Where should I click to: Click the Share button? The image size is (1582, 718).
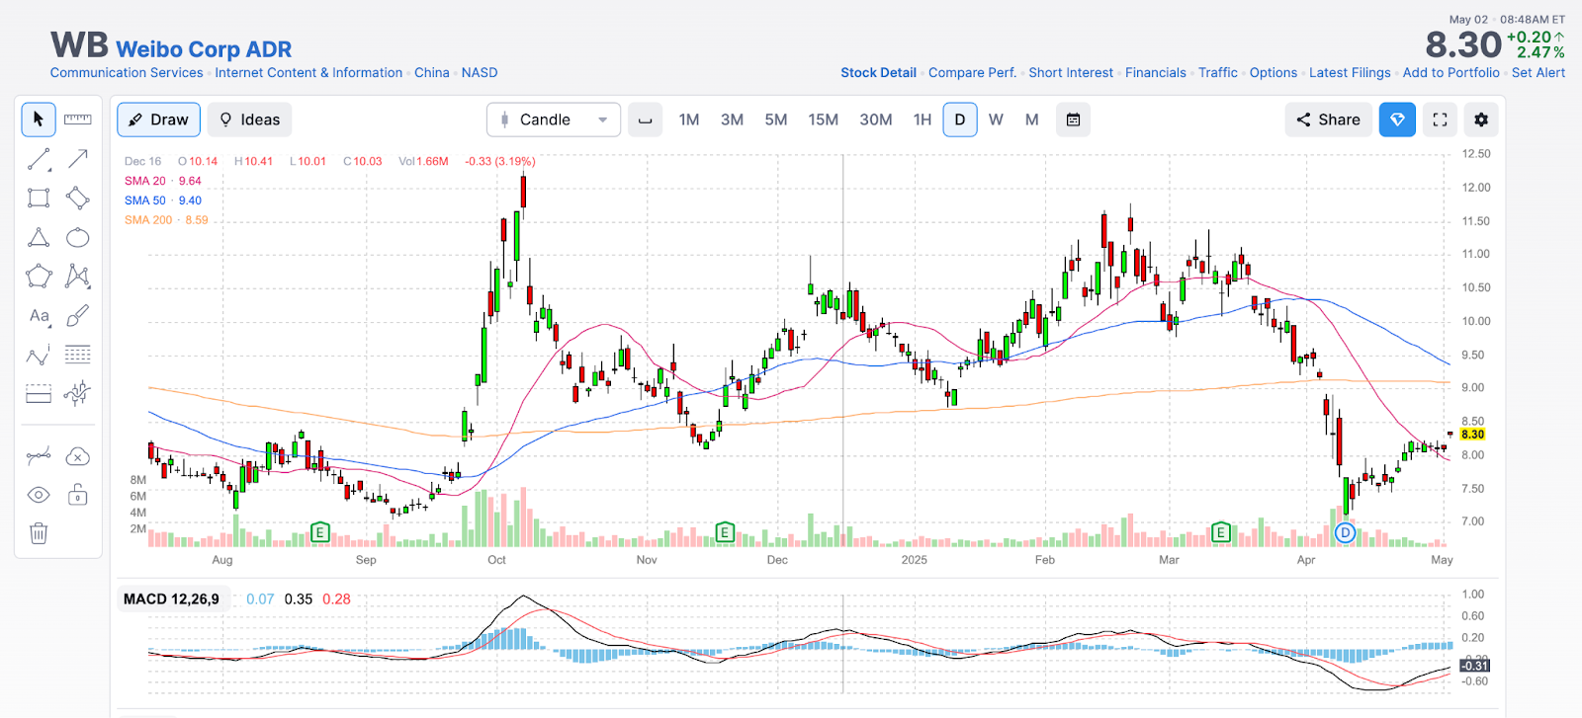tap(1328, 120)
